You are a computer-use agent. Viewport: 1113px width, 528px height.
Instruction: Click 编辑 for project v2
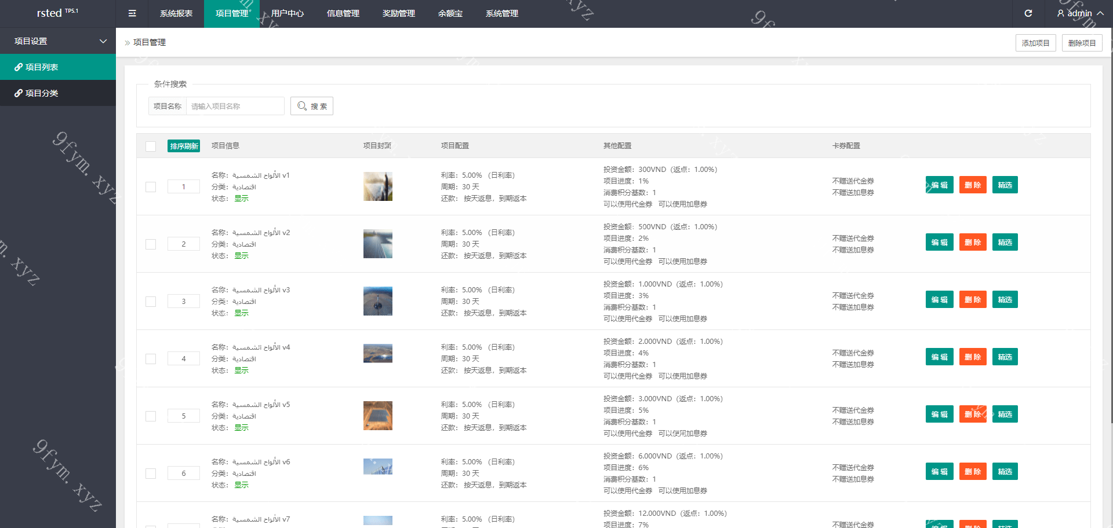(x=940, y=242)
